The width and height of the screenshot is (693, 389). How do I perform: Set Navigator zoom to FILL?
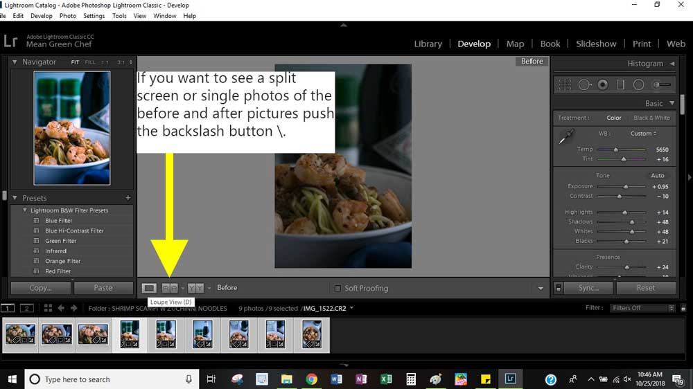[x=89, y=62]
